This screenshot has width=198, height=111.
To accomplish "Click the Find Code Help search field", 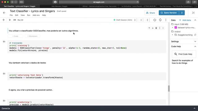I will click(184, 54).
